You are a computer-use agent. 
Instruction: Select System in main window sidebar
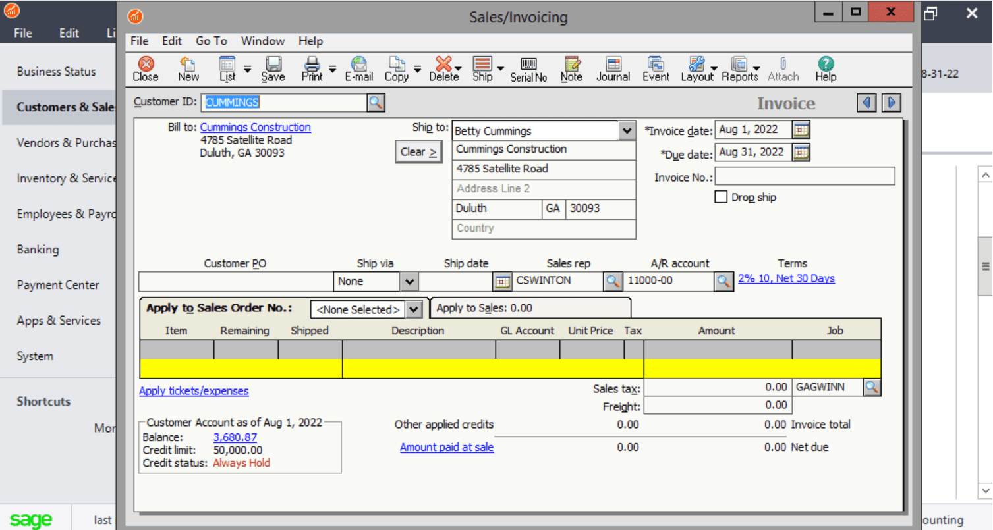[x=35, y=356]
